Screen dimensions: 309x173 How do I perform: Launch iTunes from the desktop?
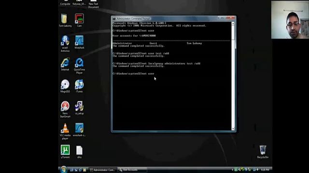(79, 86)
